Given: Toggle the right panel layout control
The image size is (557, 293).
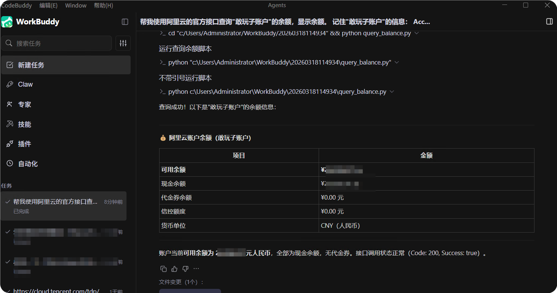Looking at the screenshot, I should [x=549, y=22].
